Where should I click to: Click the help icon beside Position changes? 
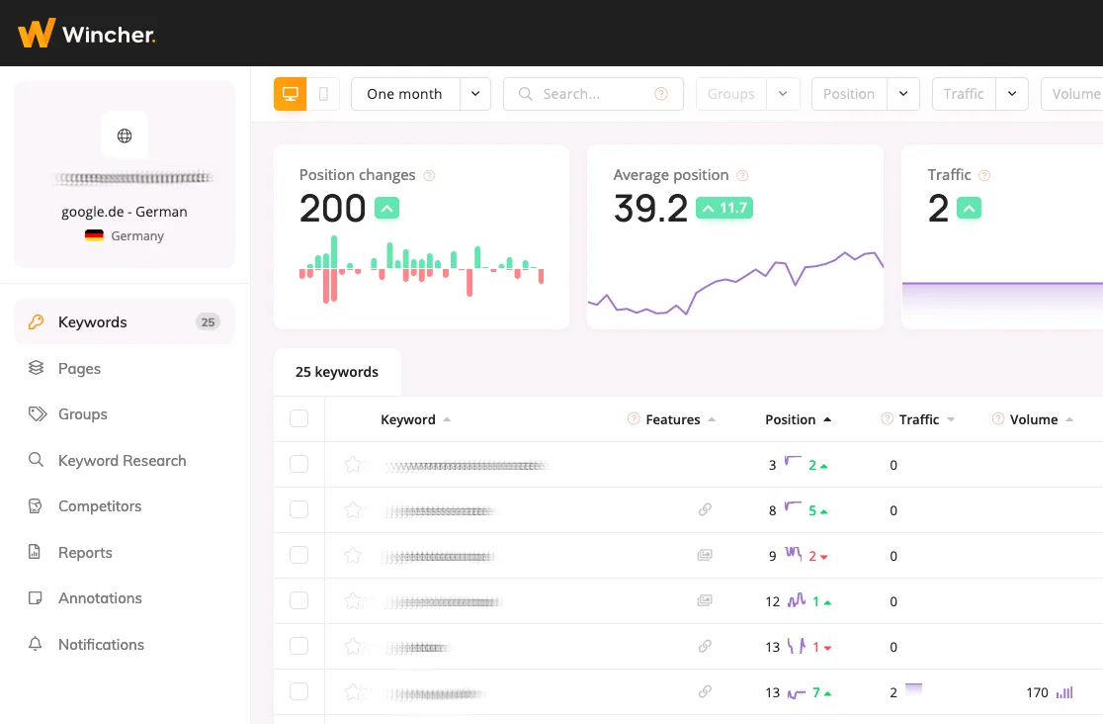(x=429, y=175)
